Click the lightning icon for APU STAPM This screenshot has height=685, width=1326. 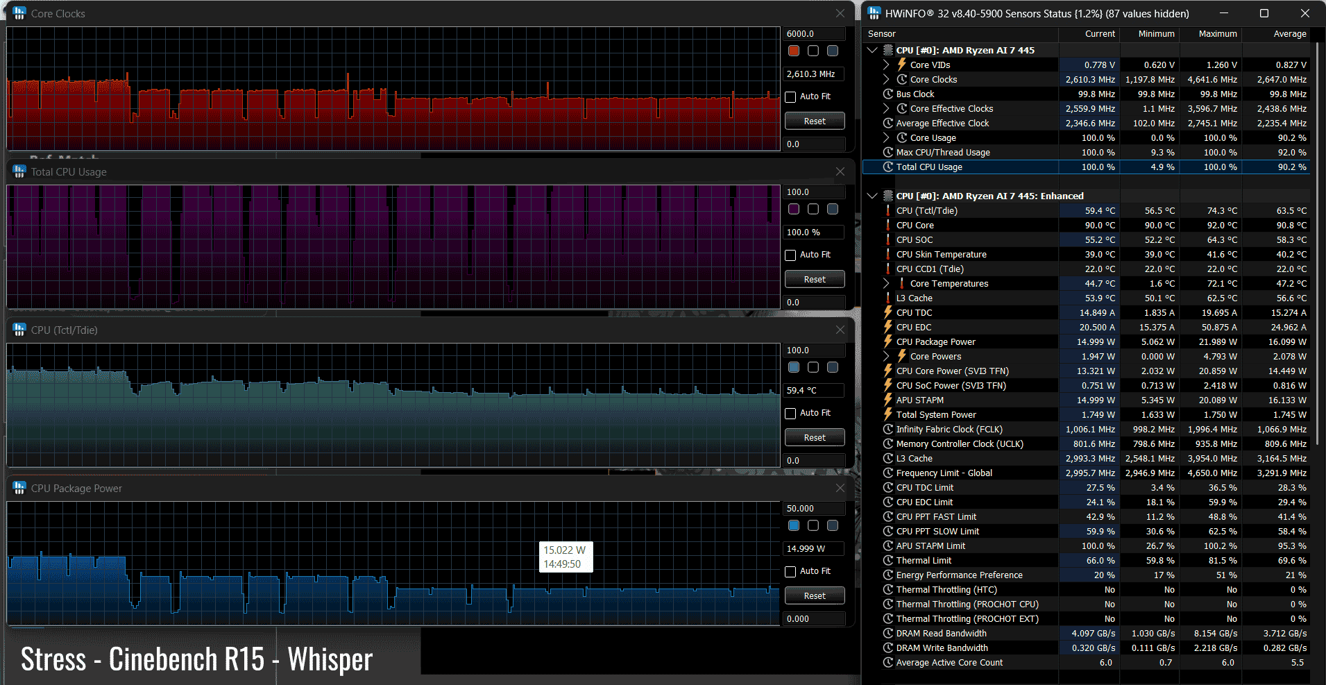tap(888, 400)
